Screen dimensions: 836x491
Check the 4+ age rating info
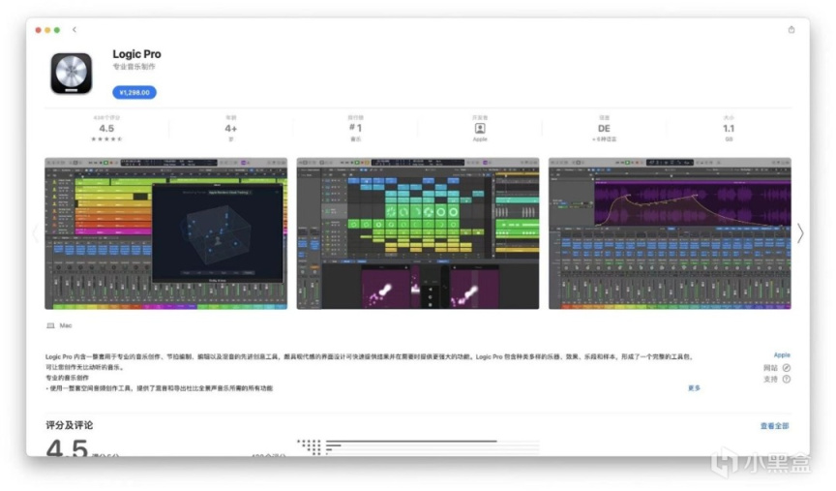tap(231, 129)
